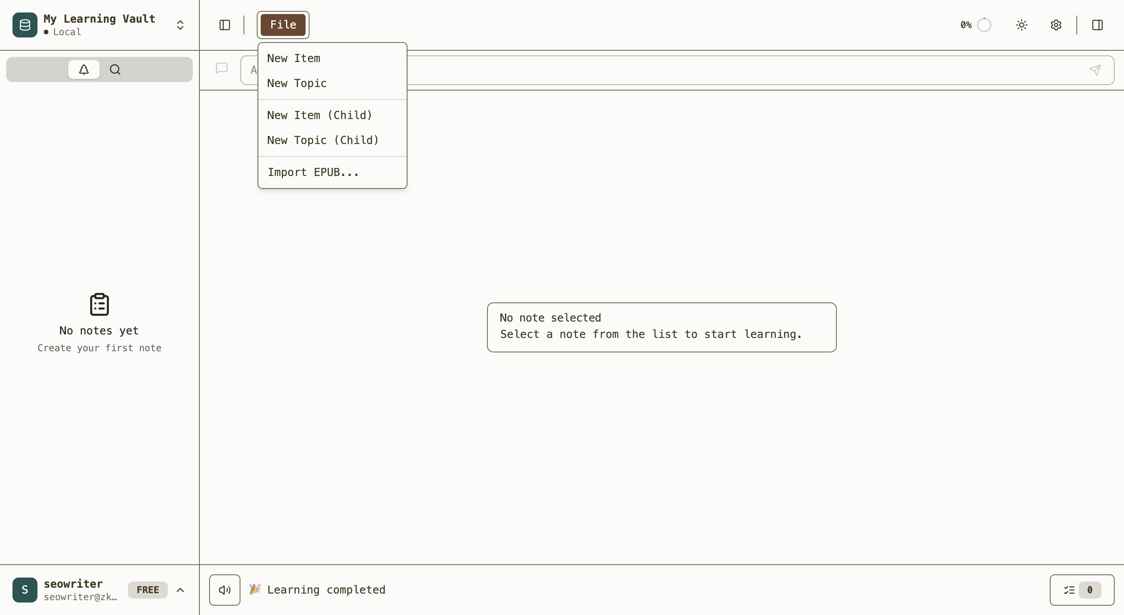
Task: Open the task checklist counter button
Action: 1082,590
